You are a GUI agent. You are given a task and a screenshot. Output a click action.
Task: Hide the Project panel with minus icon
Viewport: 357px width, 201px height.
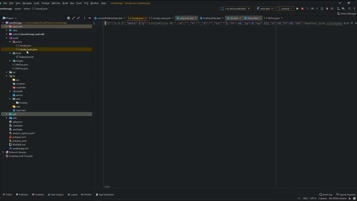pos(89,18)
